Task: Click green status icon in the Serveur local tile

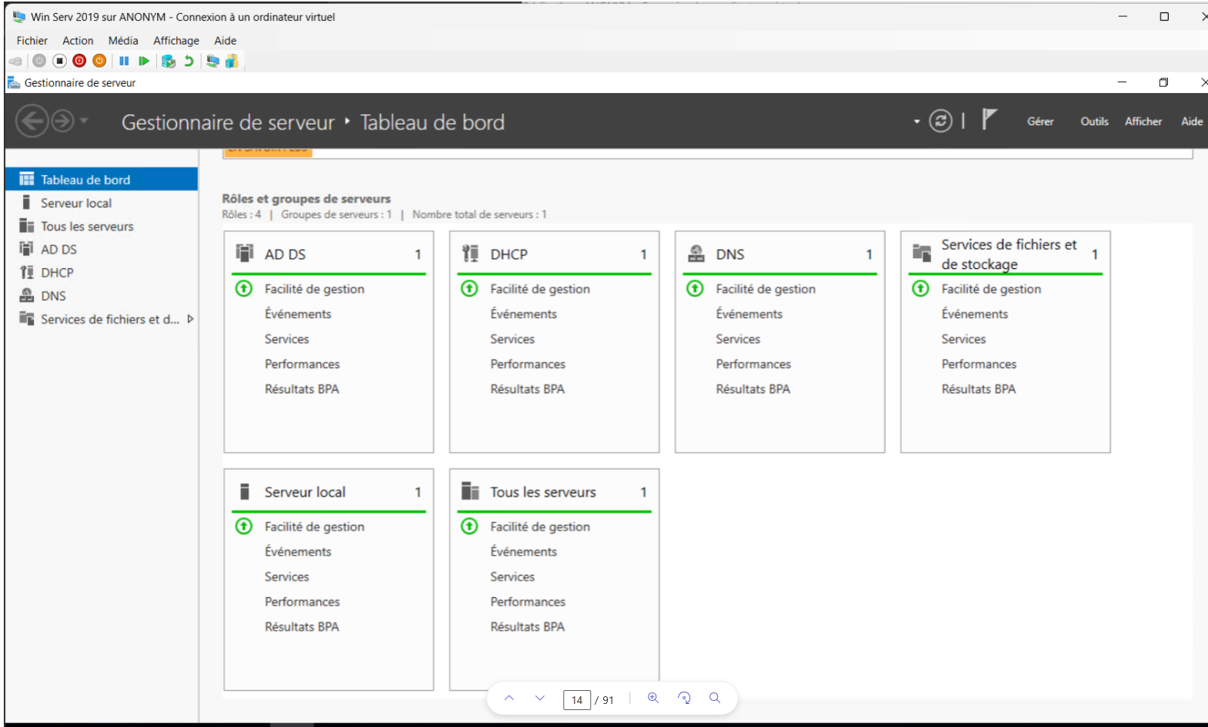Action: (244, 526)
